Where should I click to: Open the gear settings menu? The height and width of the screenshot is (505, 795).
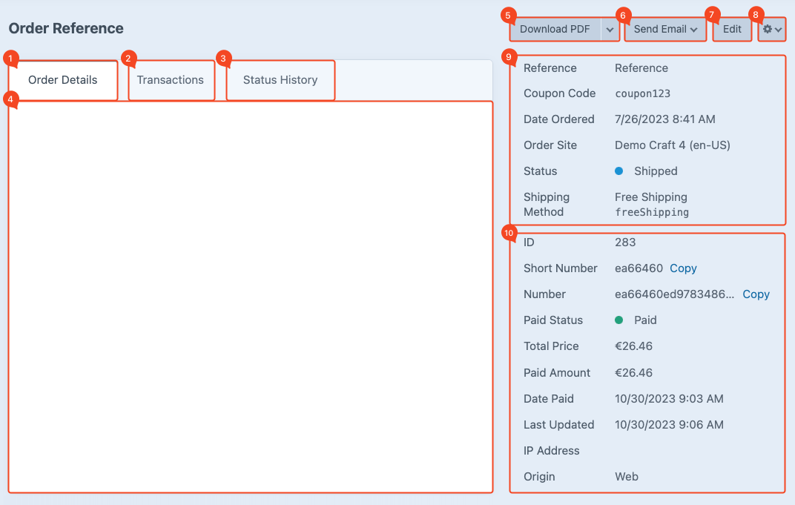pyautogui.click(x=772, y=30)
